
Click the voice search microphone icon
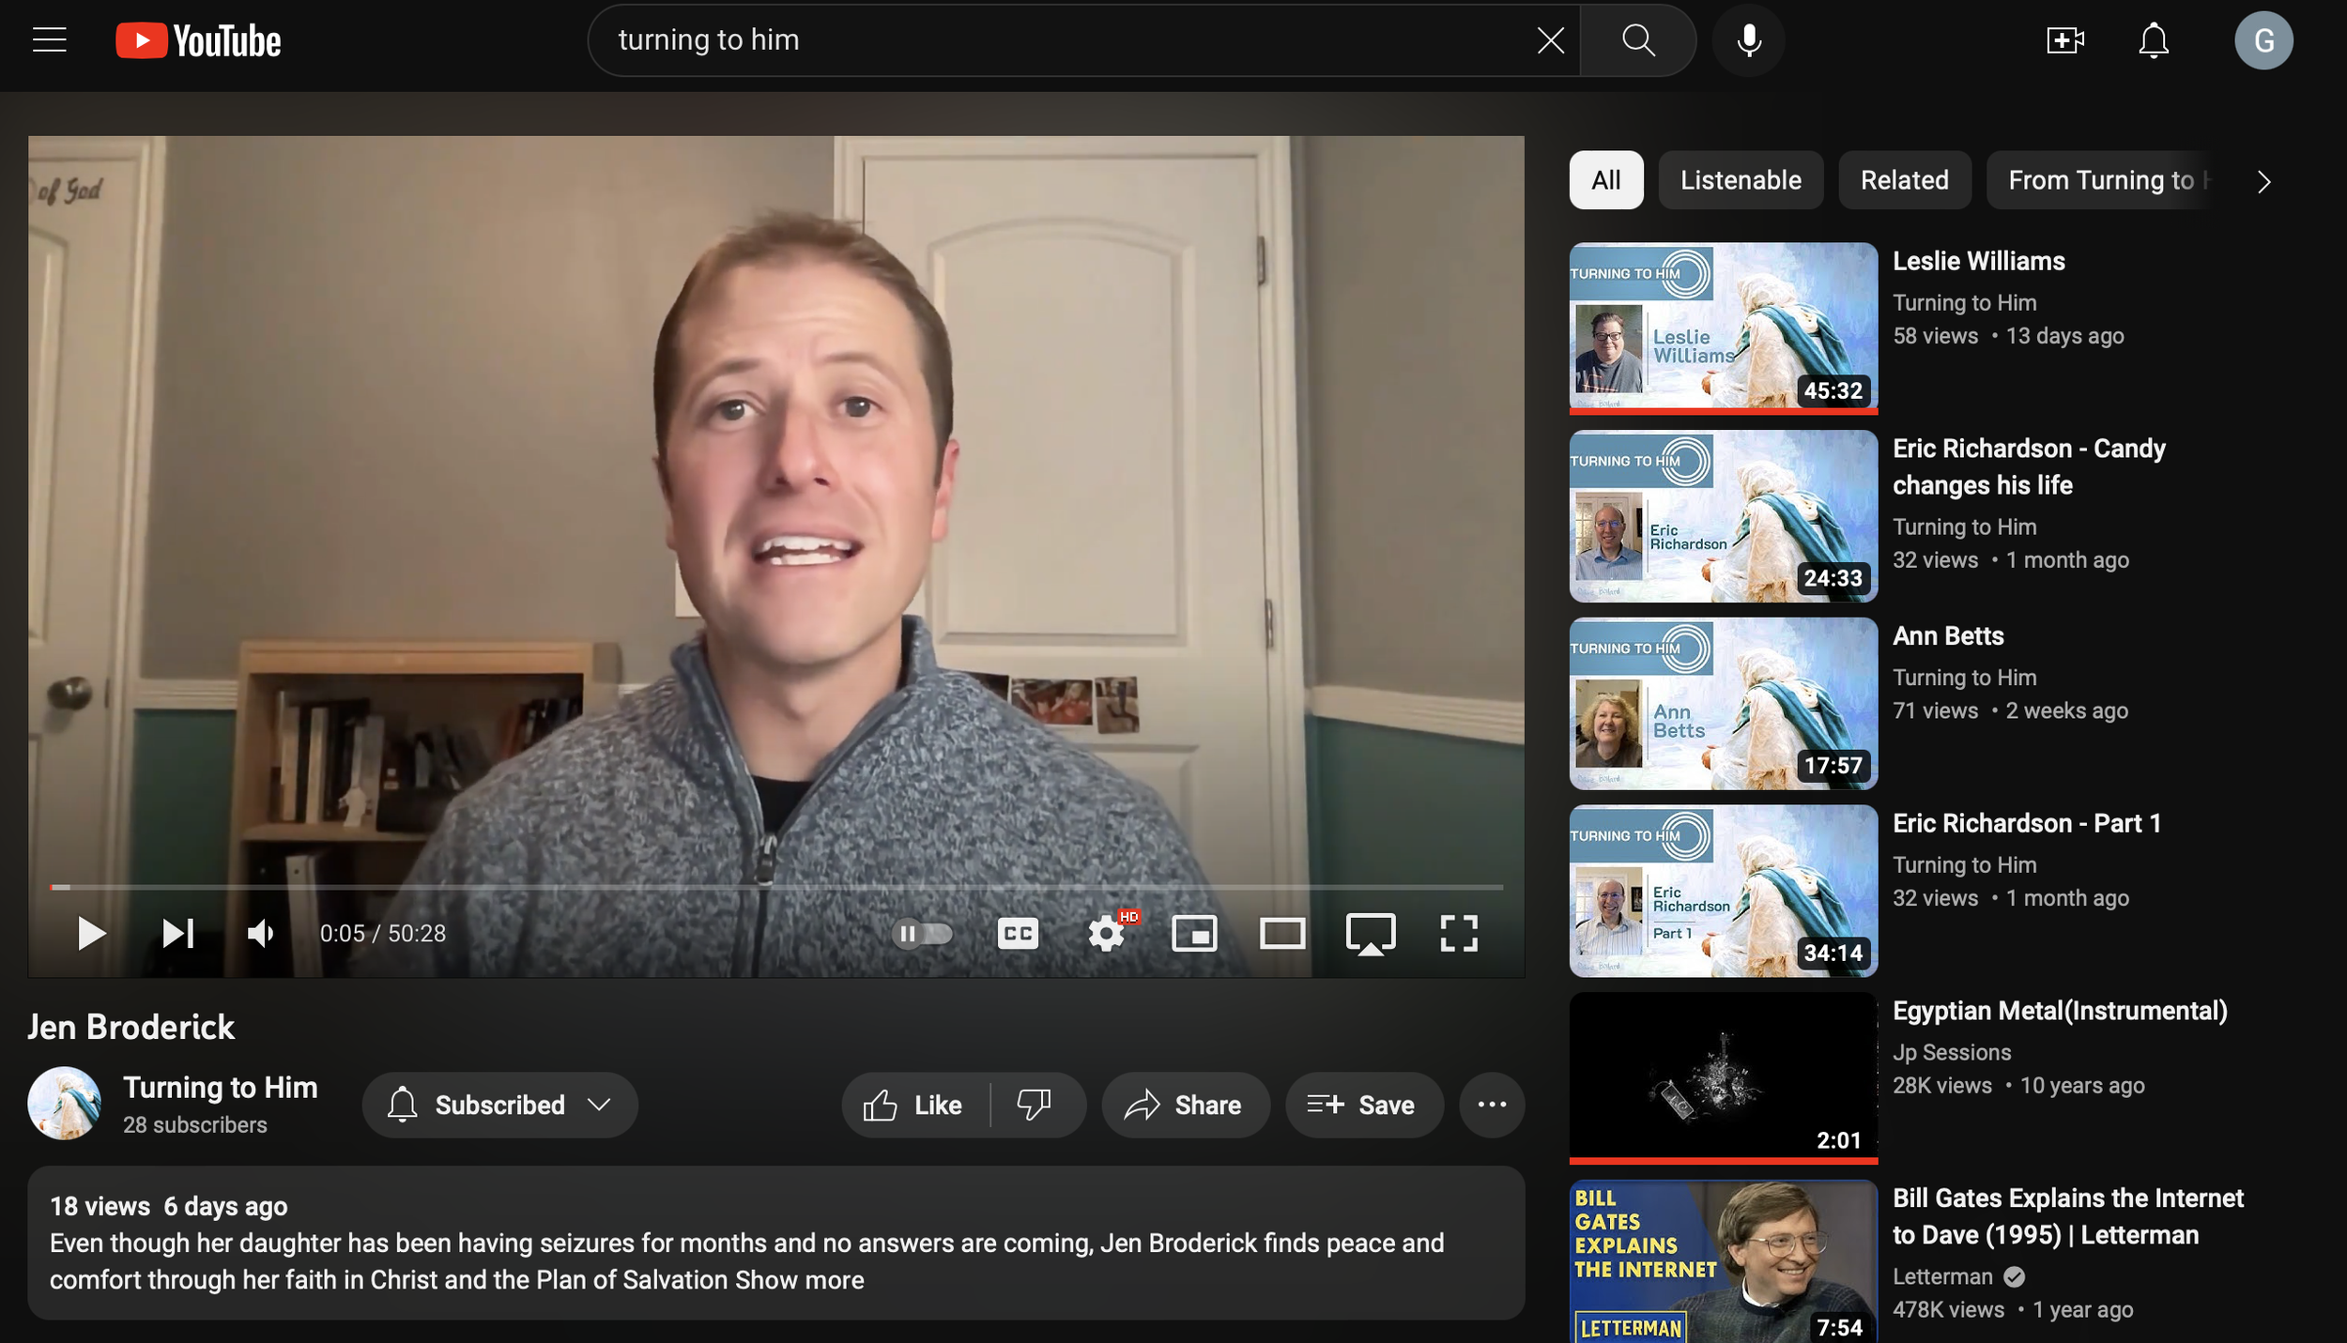[x=1748, y=40]
